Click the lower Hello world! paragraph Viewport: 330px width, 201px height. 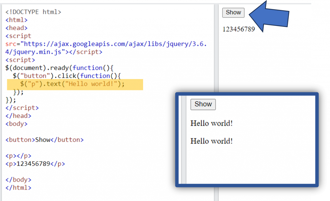tap(211, 141)
